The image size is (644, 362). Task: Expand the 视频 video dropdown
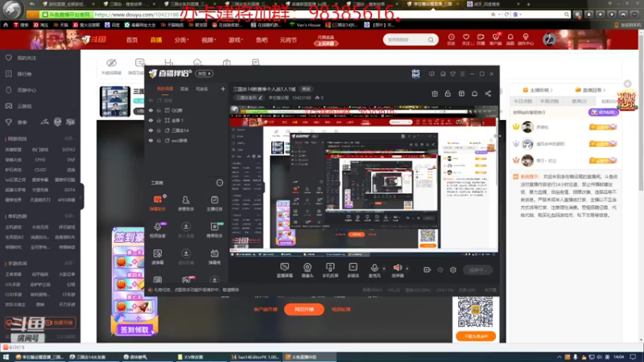(208, 39)
